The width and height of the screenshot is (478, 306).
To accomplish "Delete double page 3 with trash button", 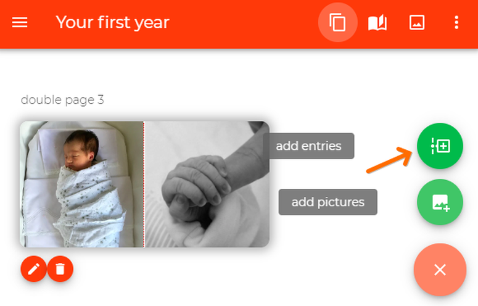I will point(60,269).
